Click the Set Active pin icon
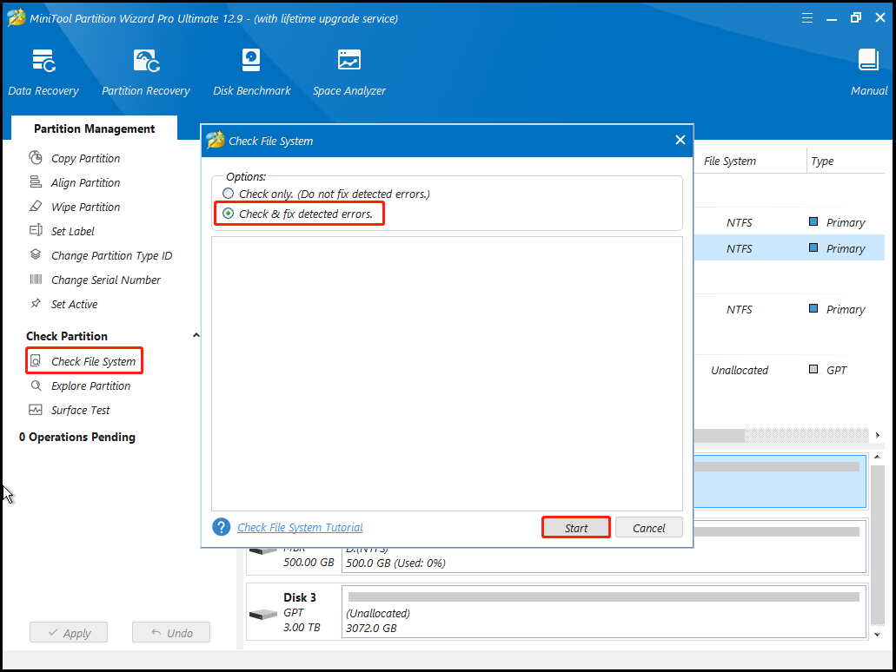Image resolution: width=896 pixels, height=672 pixels. pos(36,303)
